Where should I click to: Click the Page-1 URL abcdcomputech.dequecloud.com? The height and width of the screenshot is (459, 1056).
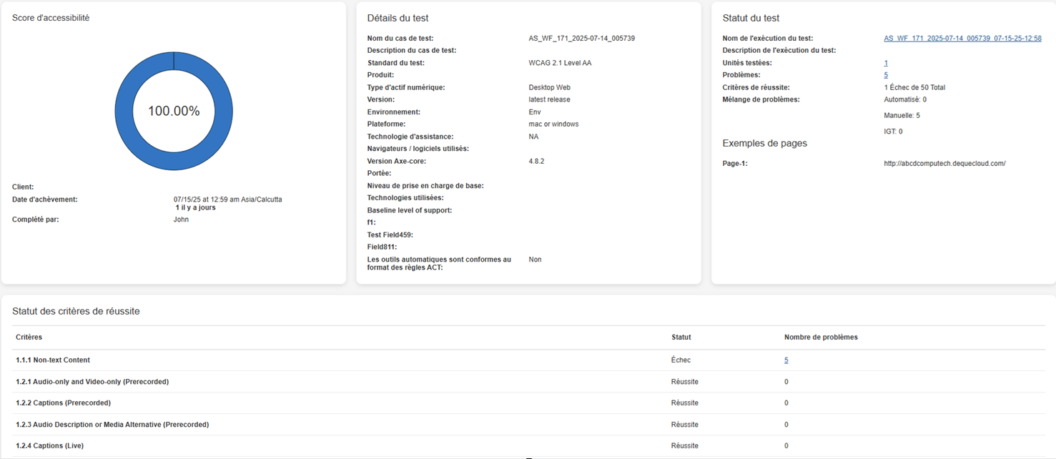pos(944,164)
